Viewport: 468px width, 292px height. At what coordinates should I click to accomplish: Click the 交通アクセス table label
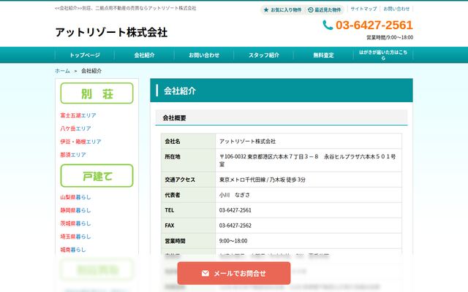(180, 180)
